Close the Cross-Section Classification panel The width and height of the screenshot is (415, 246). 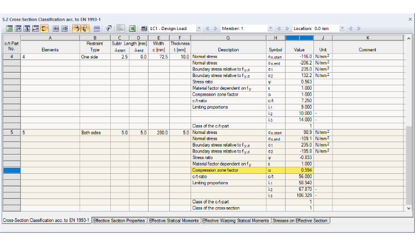(410, 19)
